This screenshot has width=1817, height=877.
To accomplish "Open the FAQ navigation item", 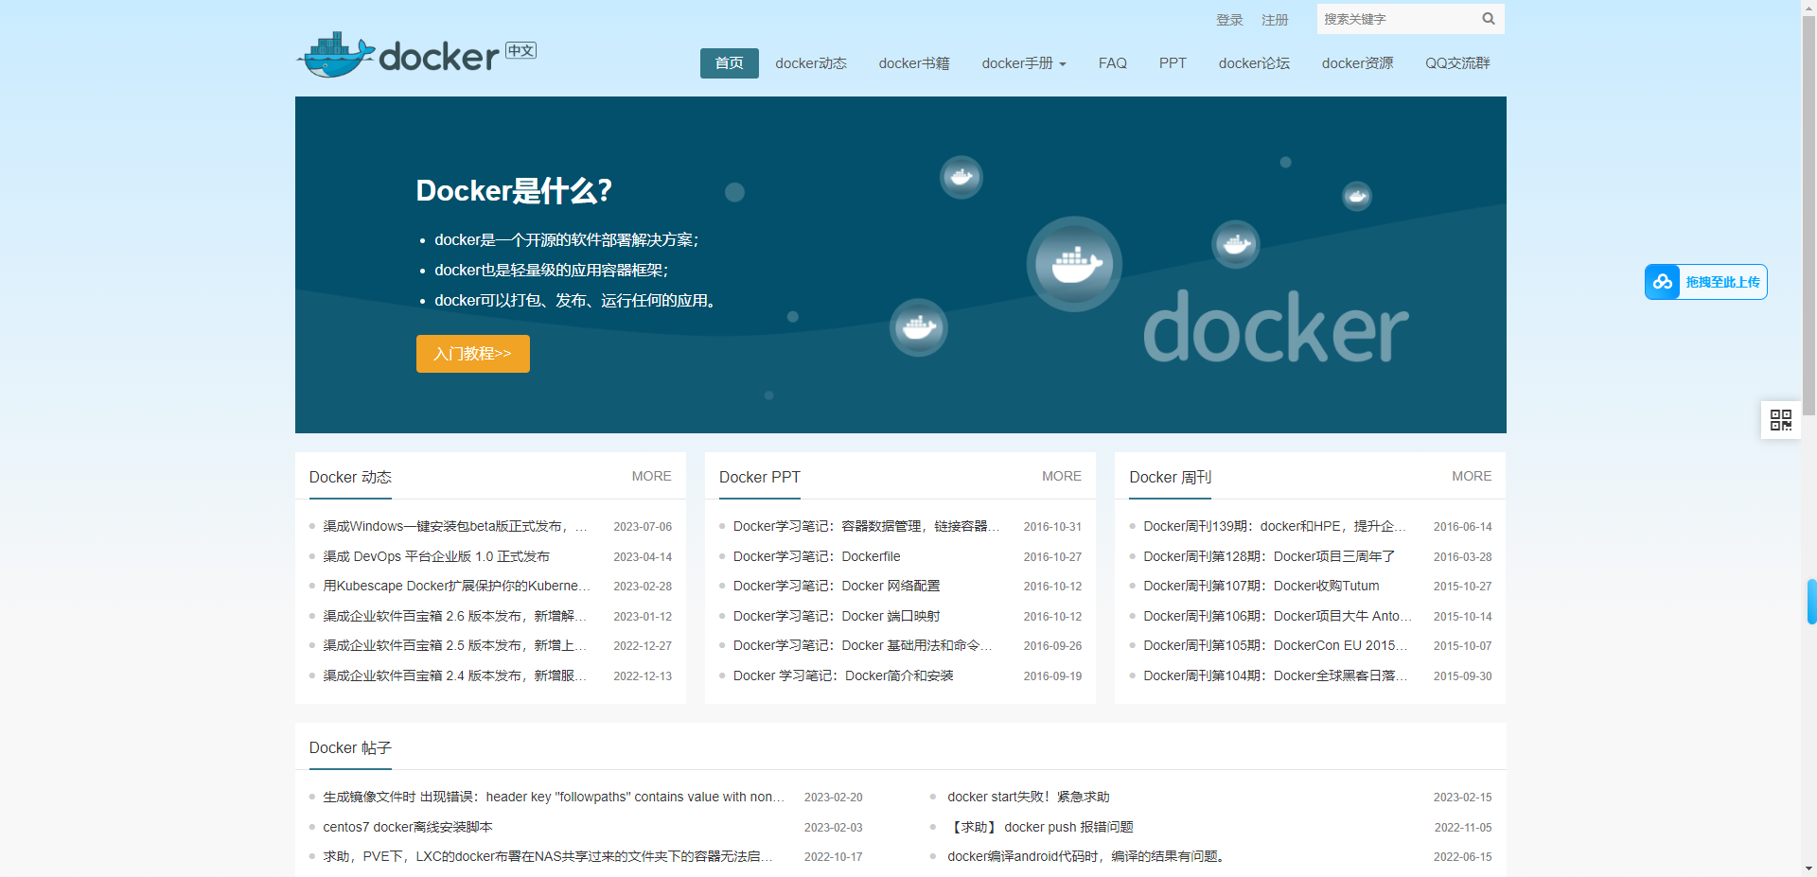I will coord(1113,63).
